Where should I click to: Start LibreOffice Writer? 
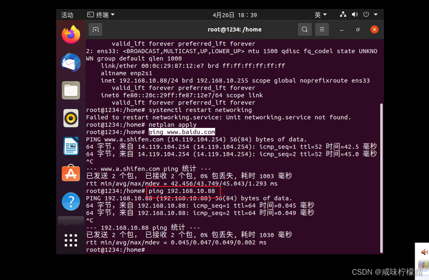coord(70,146)
